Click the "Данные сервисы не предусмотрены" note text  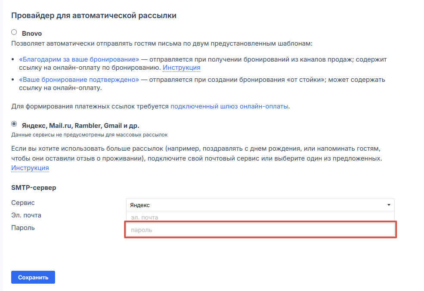coord(89,135)
